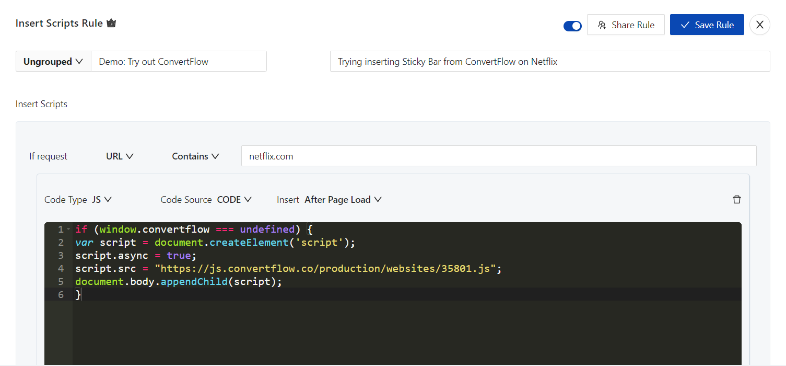Viewport: 786px width, 366px height.
Task: Save the rule with Save Rule
Action: click(x=707, y=25)
